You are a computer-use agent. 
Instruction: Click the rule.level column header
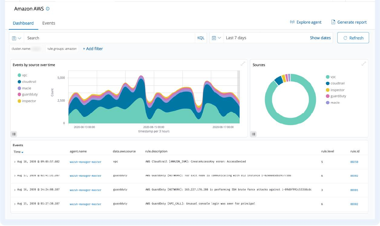click(x=328, y=151)
